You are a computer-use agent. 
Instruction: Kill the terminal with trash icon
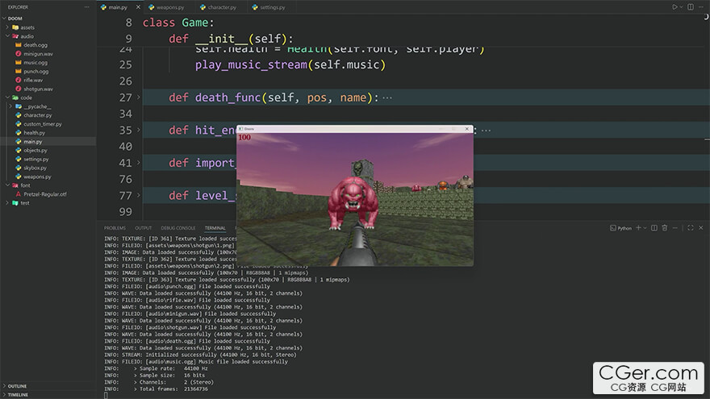coord(665,228)
